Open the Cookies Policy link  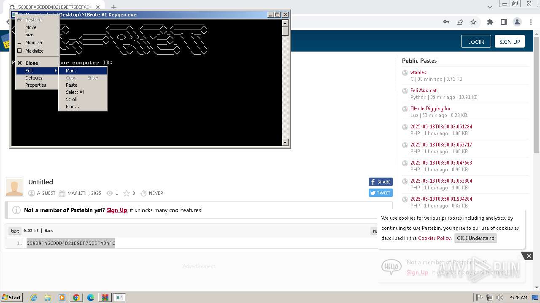tap(434, 238)
